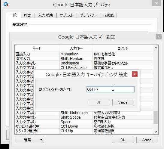164x149 pixels.
Task: Sort by the 入力キー column header
Action: click(x=76, y=48)
